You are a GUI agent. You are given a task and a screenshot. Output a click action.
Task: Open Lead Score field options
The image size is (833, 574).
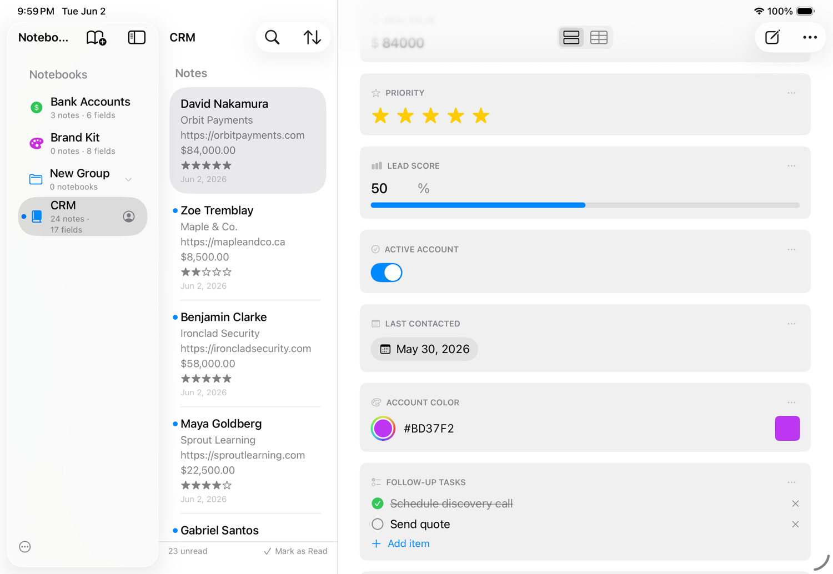pyautogui.click(x=791, y=165)
